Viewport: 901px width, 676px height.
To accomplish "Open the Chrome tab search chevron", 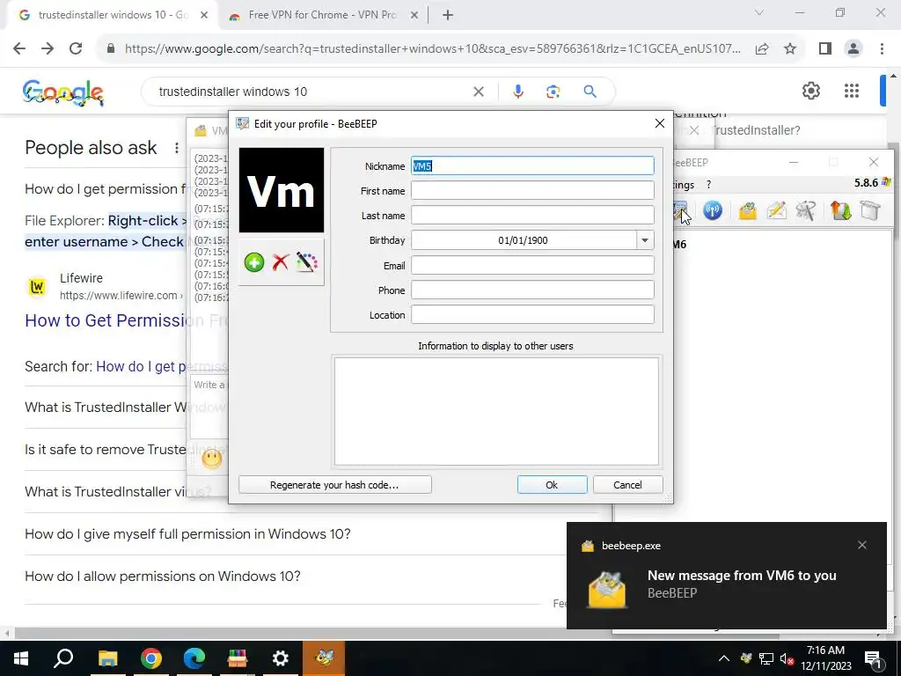I will (759, 12).
